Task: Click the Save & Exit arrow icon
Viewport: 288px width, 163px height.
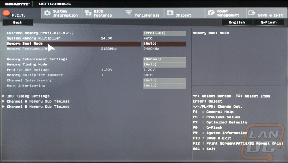Action: [x=252, y=13]
